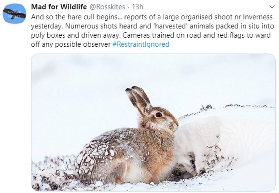Click the tweet line starting with 'yesterday. Numerous shots'
The width and height of the screenshot is (279, 193).
pyautogui.click(x=153, y=26)
